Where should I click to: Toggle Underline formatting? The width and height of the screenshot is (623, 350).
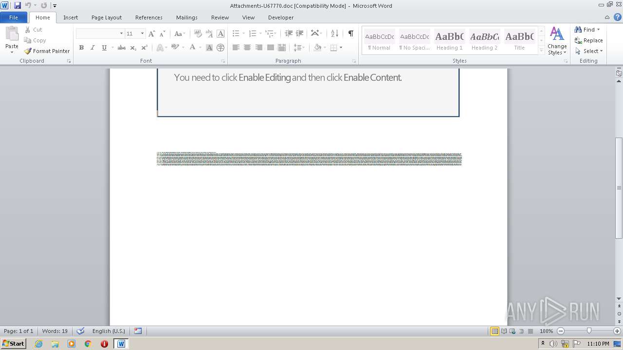click(x=104, y=48)
